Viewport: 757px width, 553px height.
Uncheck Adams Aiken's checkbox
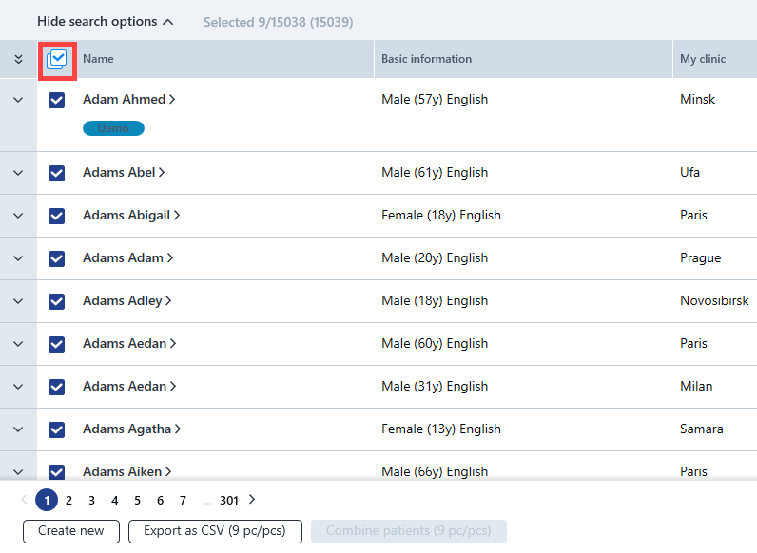pyautogui.click(x=56, y=471)
